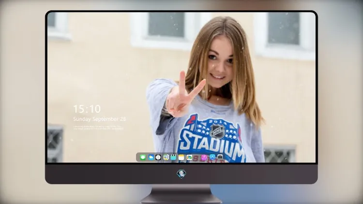The width and height of the screenshot is (363, 204).
Task: Open the colorful gallery icon beside Notes
Action: (x=189, y=157)
